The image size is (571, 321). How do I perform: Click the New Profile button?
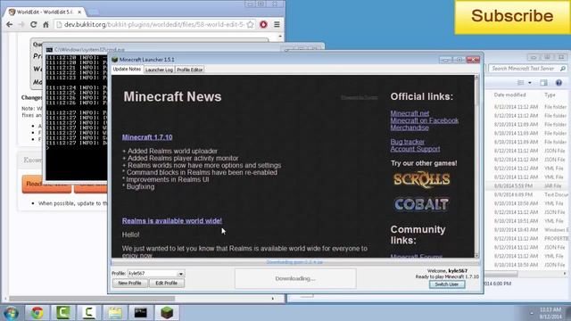129,284
